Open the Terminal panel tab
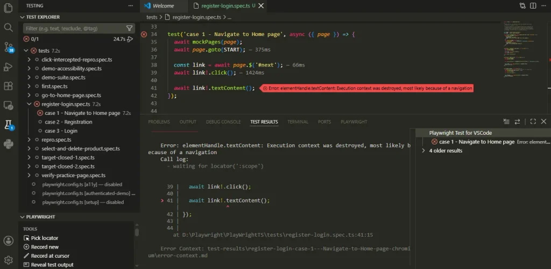This screenshot has width=551, height=269. click(298, 122)
